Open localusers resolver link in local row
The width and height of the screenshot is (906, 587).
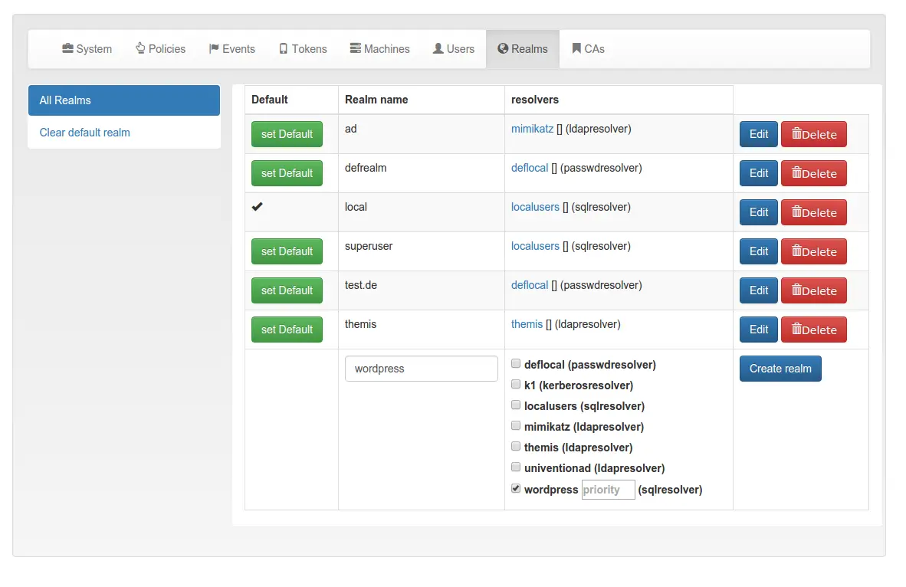click(x=535, y=207)
